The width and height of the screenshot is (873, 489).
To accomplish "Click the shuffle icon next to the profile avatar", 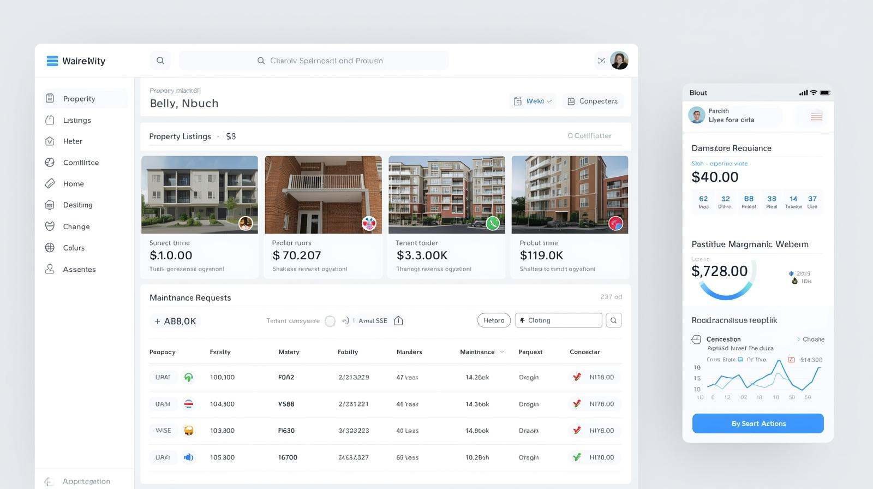I will [601, 61].
